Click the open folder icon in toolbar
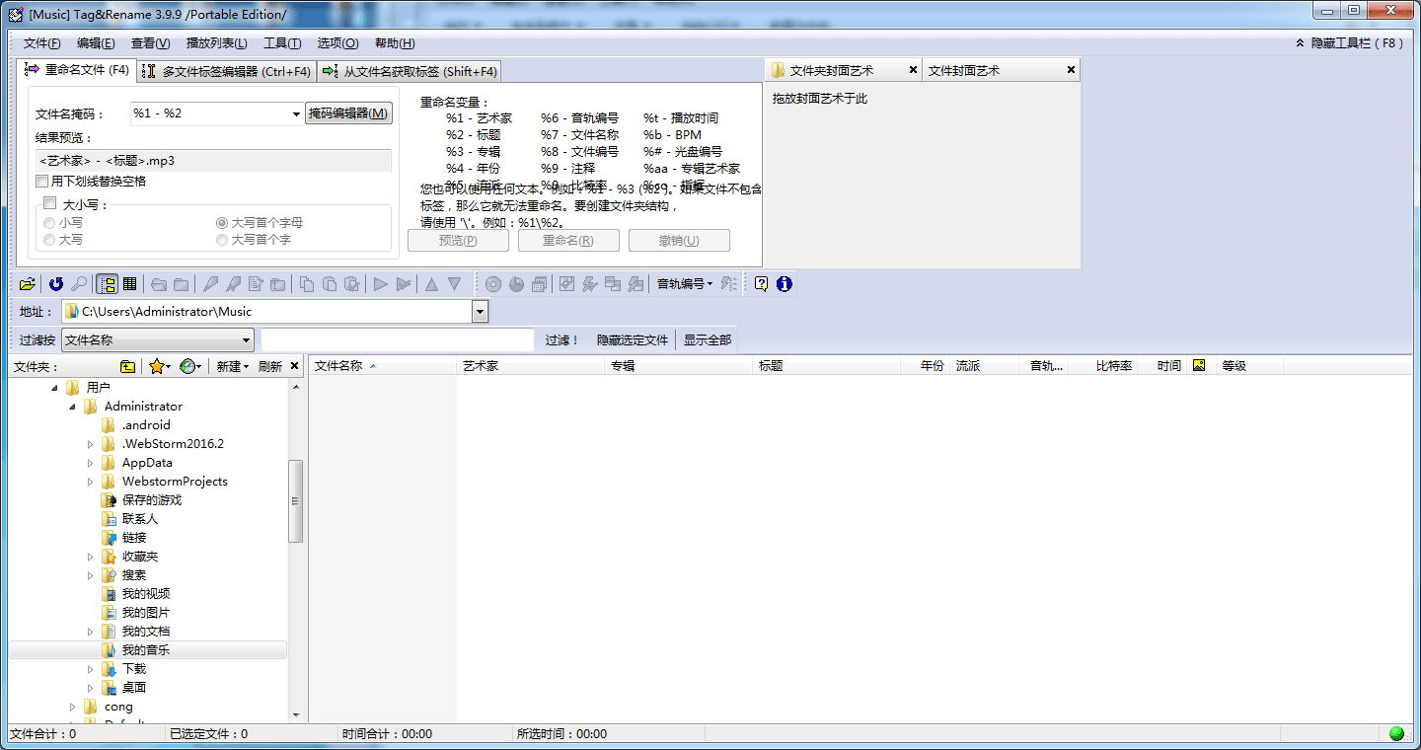 (28, 284)
